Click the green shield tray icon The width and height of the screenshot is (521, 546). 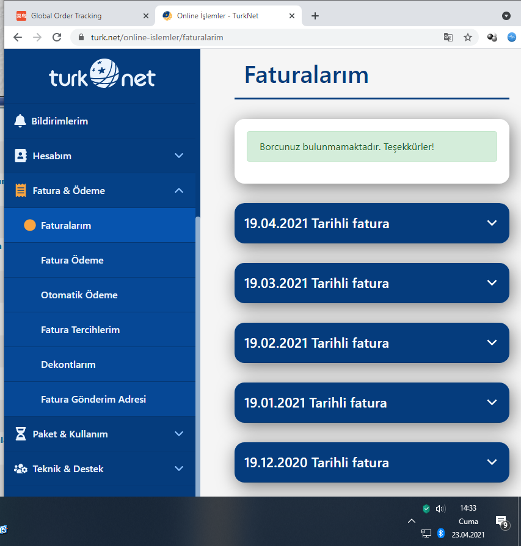click(426, 509)
